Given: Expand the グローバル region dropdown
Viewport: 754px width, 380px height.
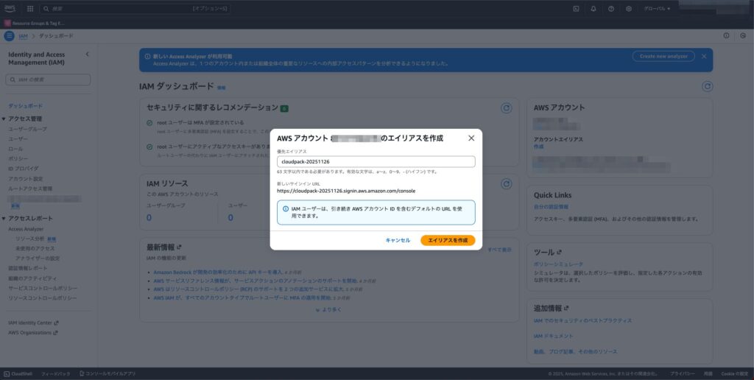Looking at the screenshot, I should coord(658,9).
